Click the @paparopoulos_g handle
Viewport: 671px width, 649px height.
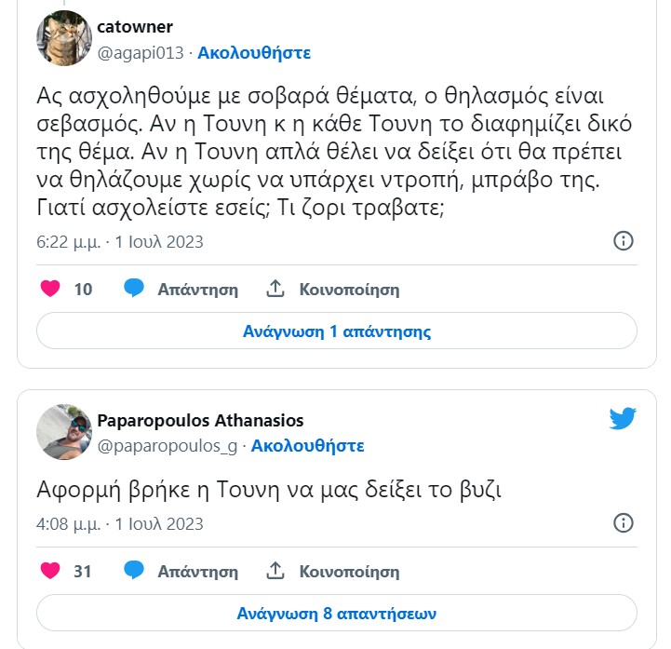(167, 446)
